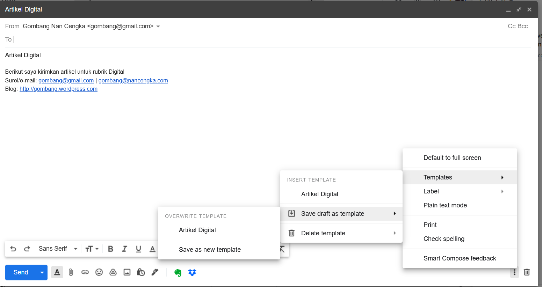Open the more options three-dot button
Viewport: 542px width, 287px height.
coord(514,272)
